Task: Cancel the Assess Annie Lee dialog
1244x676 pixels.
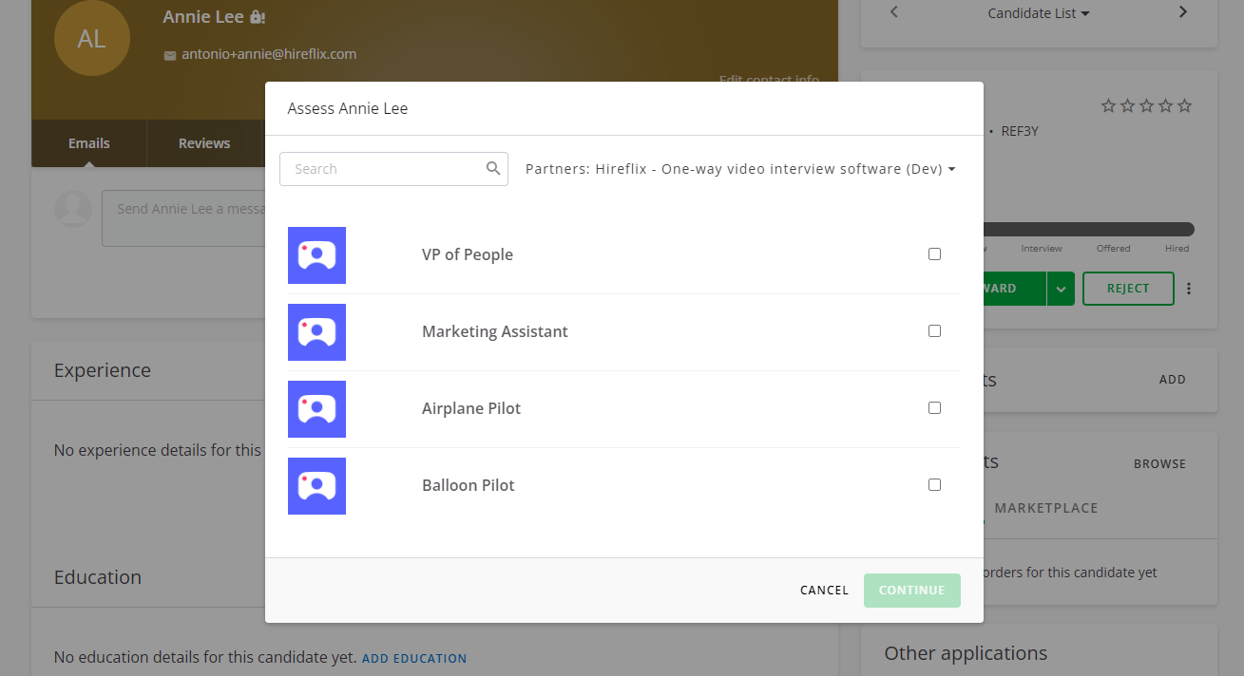Action: [824, 591]
